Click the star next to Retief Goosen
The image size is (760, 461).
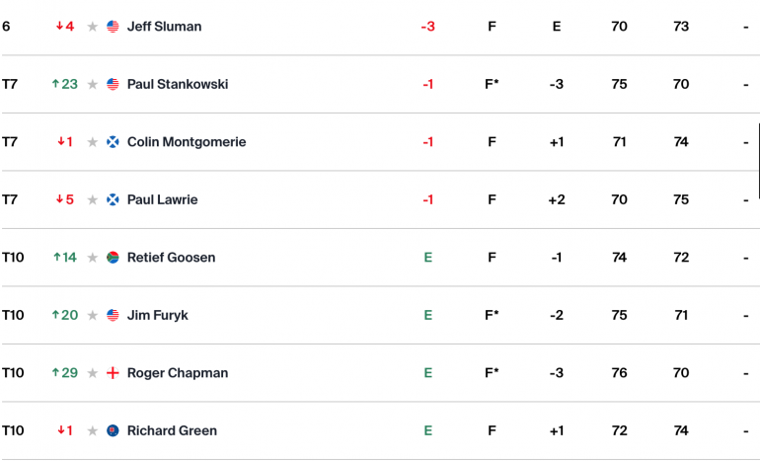coord(92,257)
